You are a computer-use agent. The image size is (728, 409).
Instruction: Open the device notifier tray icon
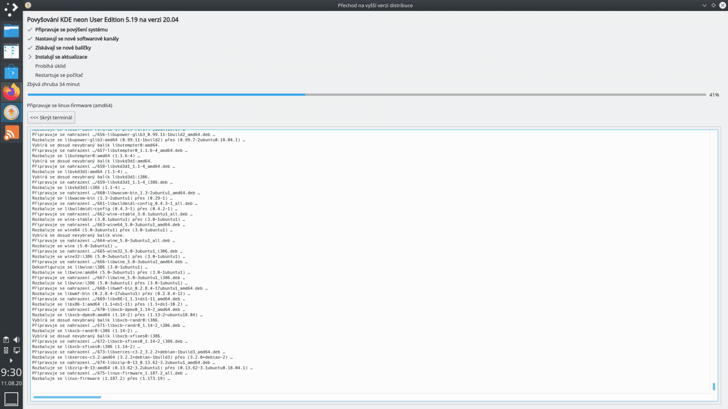point(6,350)
